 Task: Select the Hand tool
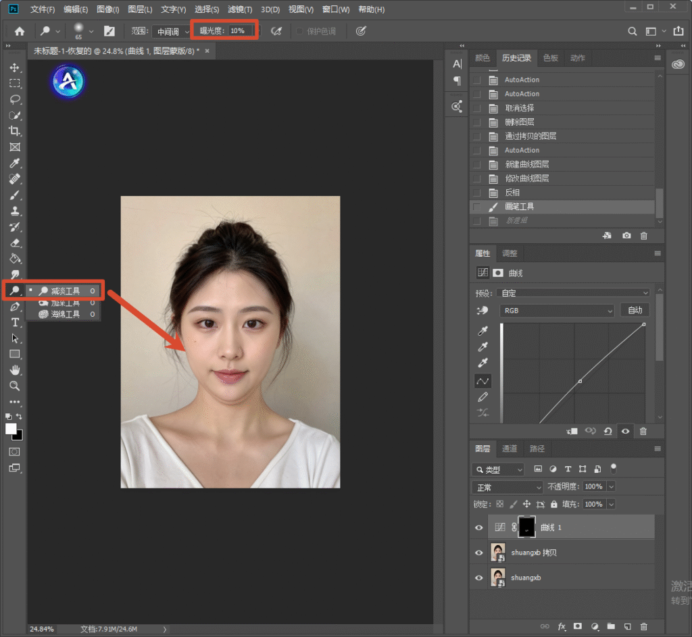pos(15,370)
